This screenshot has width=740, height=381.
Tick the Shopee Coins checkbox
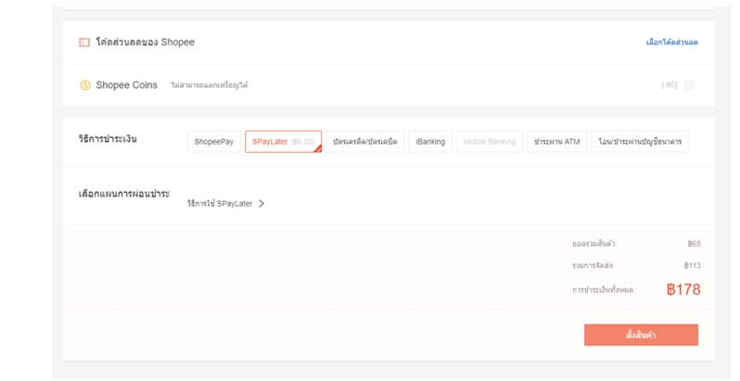(689, 85)
